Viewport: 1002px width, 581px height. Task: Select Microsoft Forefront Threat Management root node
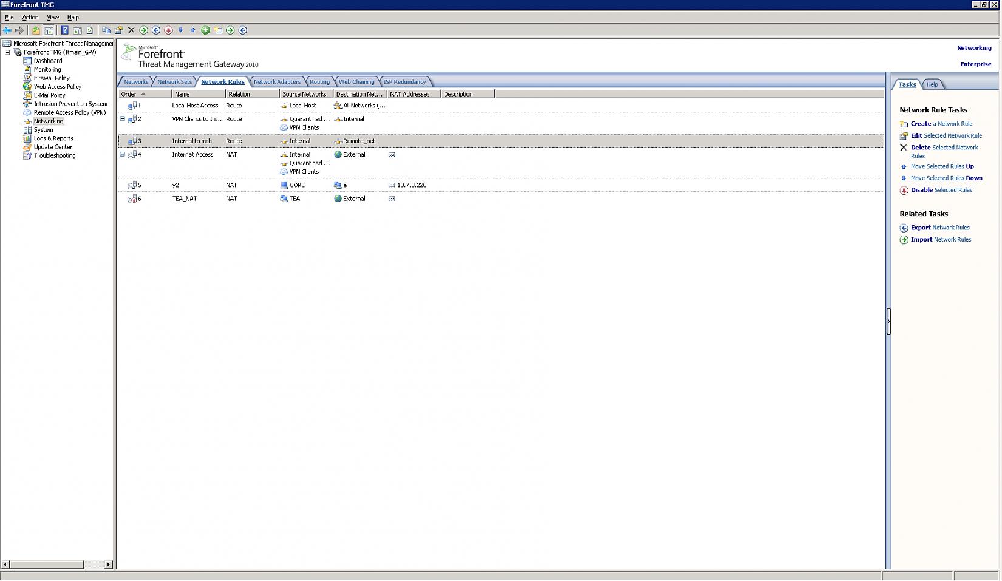click(x=63, y=44)
